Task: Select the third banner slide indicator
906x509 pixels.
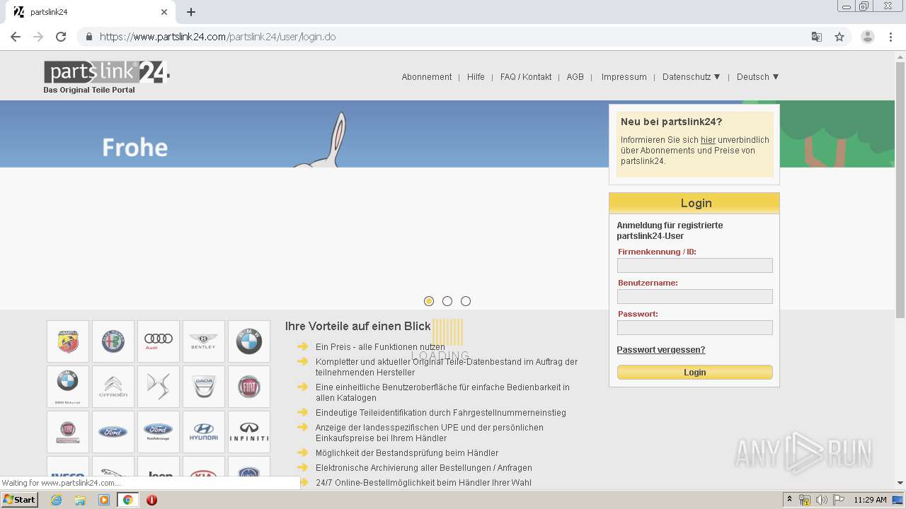Action: click(x=466, y=301)
